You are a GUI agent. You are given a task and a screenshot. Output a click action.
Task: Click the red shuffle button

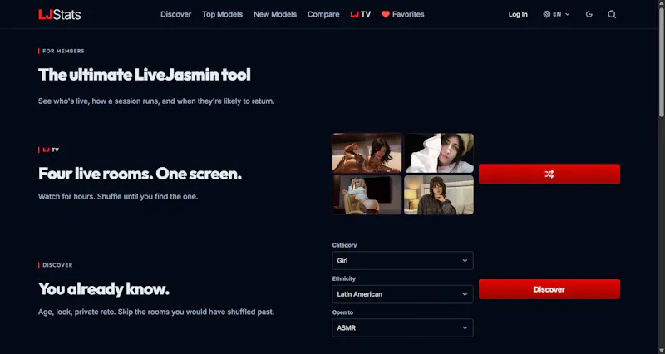pos(549,174)
